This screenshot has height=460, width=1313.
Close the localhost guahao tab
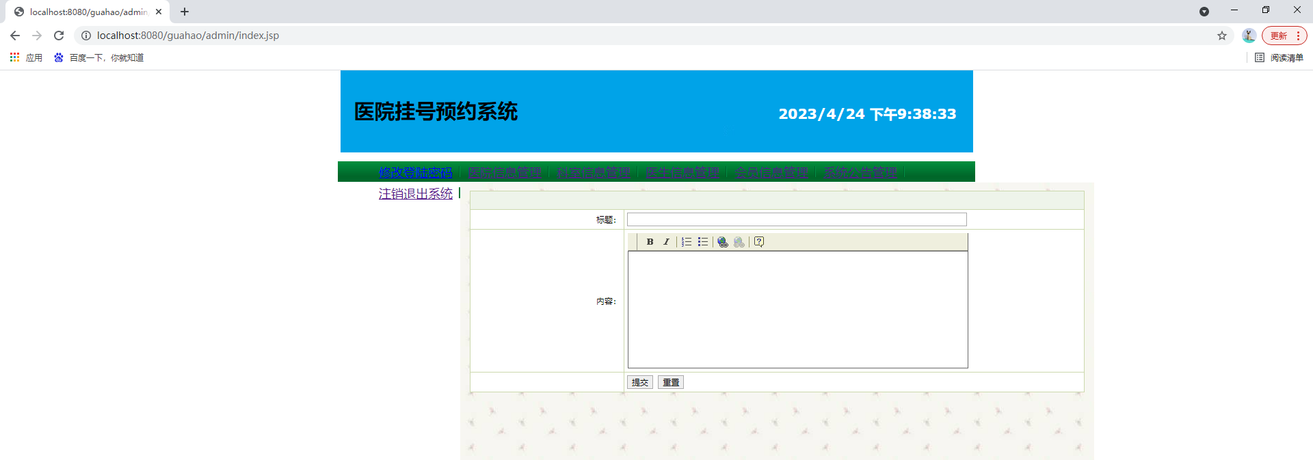coord(159,12)
